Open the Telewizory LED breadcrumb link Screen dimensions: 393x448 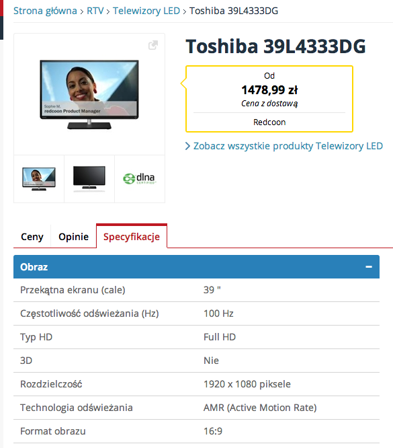146,11
